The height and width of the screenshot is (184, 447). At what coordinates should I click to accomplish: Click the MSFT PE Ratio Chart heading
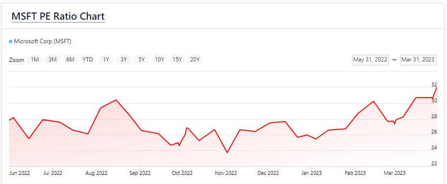[x=58, y=16]
